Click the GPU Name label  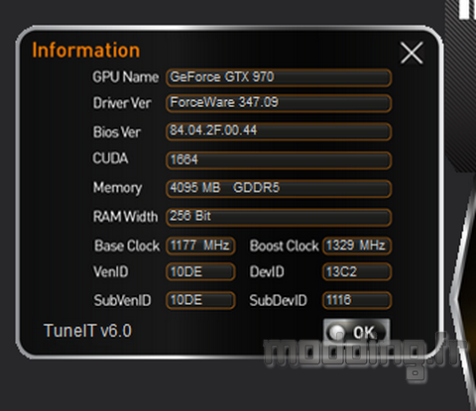[126, 77]
